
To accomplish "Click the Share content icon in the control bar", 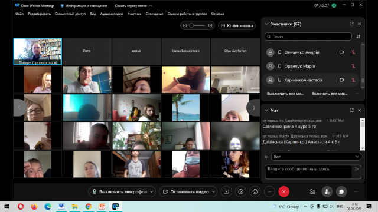I will click(226, 191).
